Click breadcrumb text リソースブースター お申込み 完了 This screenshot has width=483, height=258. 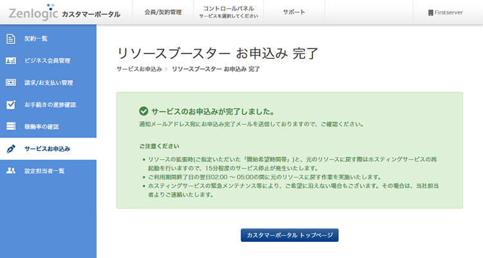tap(216, 69)
